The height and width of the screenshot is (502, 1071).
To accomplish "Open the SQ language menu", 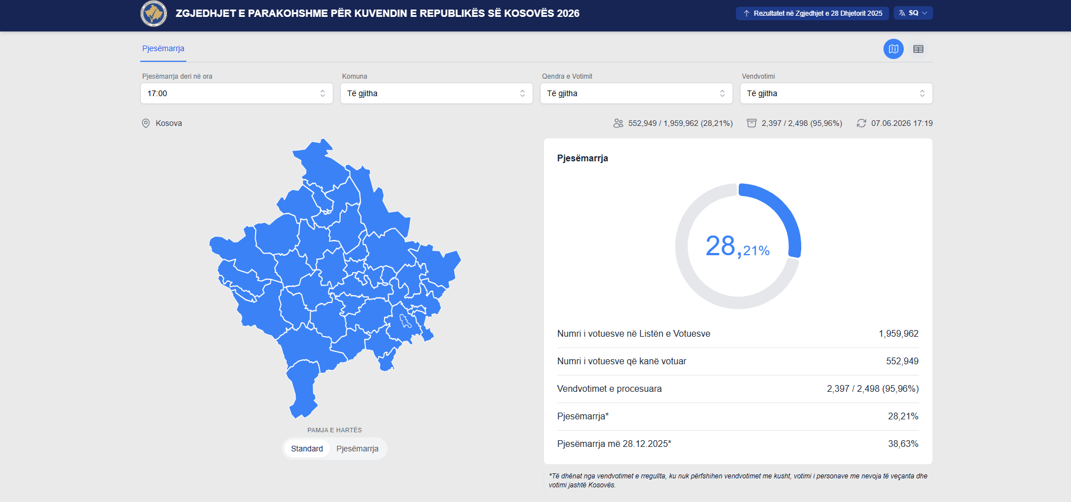I will (913, 13).
